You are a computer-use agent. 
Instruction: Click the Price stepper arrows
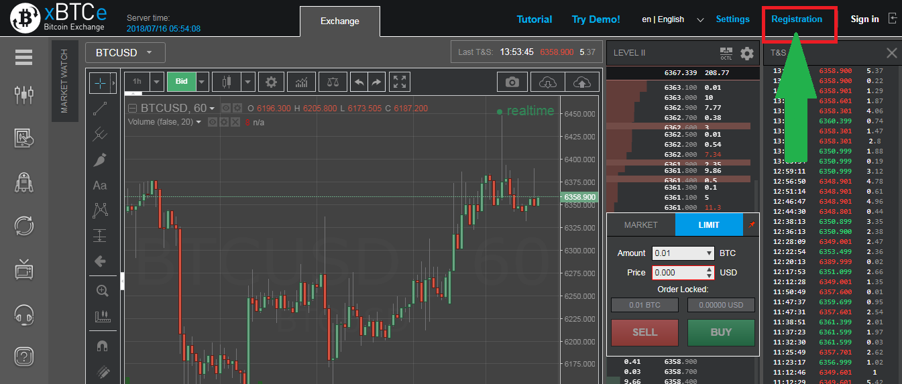710,273
